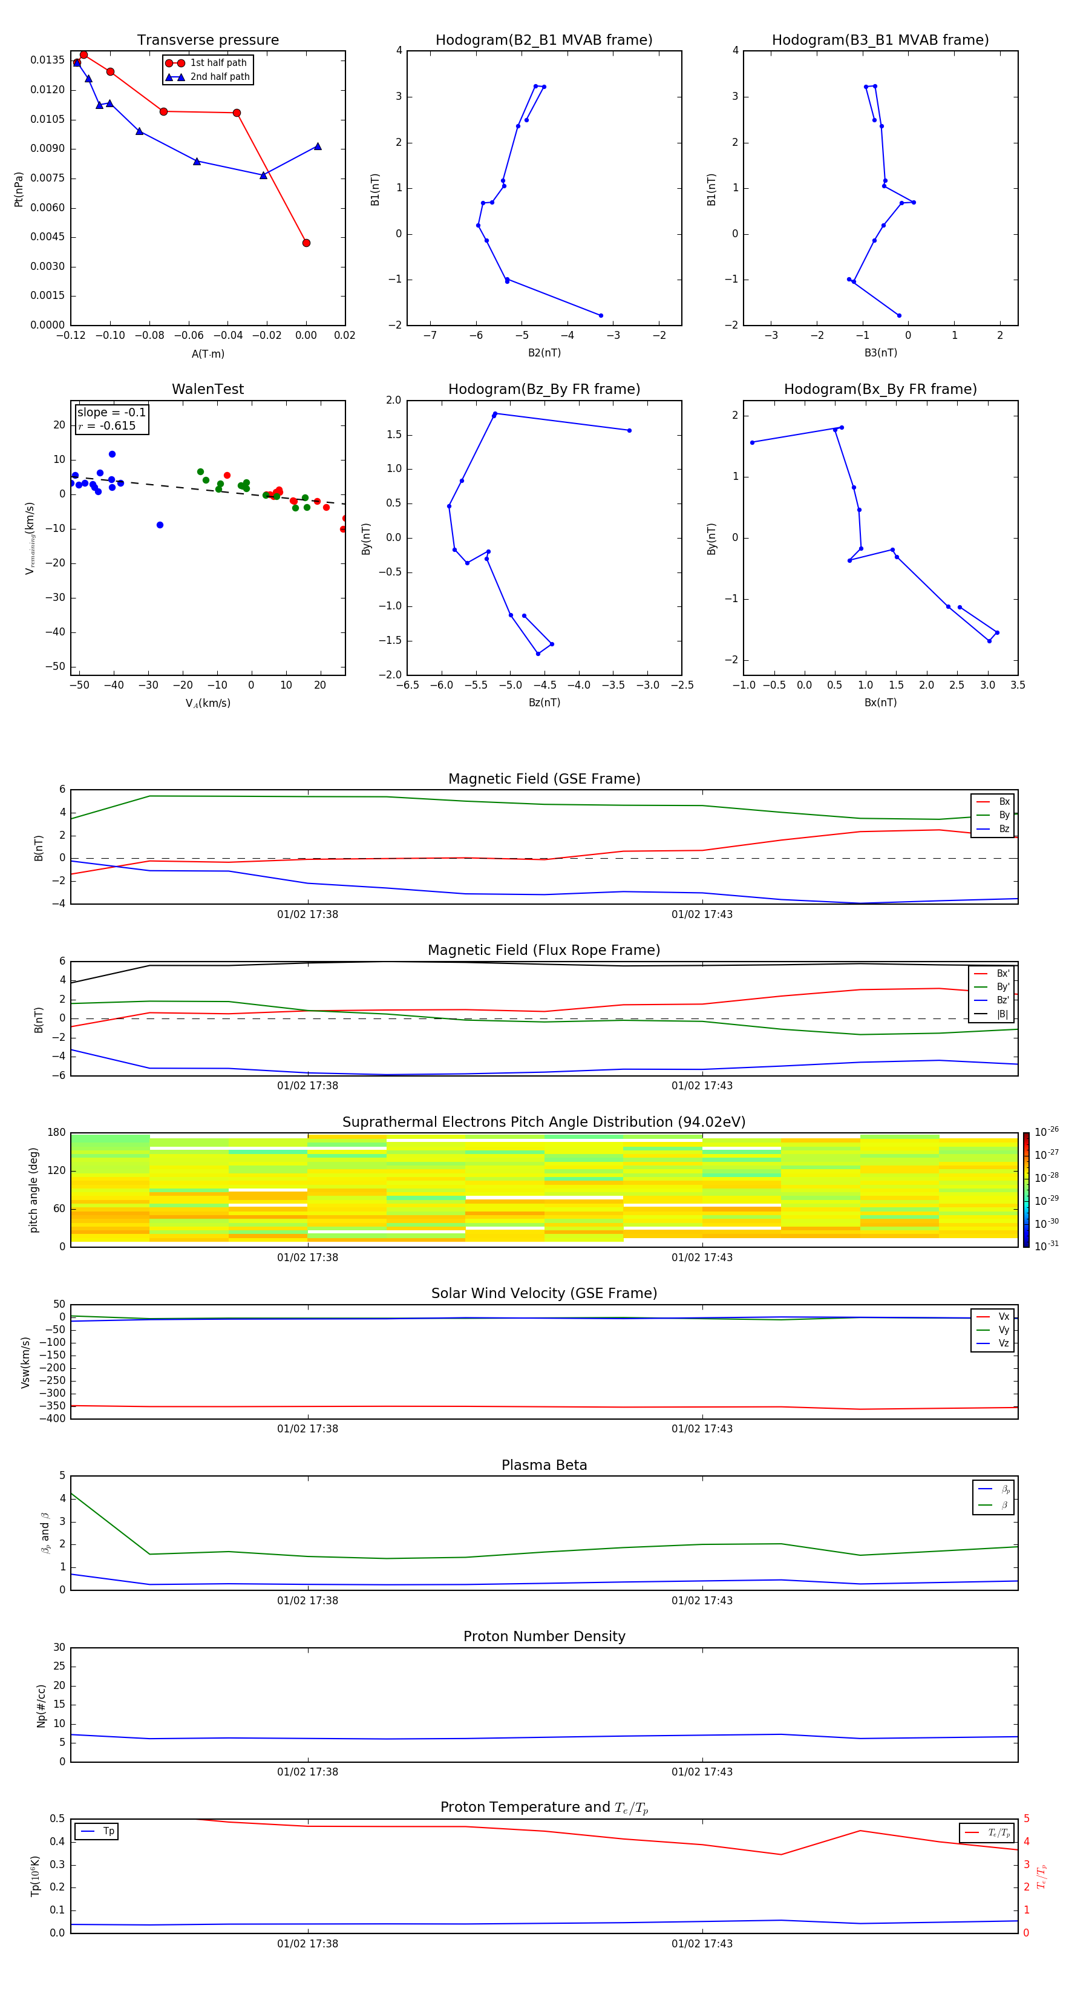The height and width of the screenshot is (1997, 1089).
Task: Click the Bx(nT) x-axis label
Action: click(x=880, y=703)
